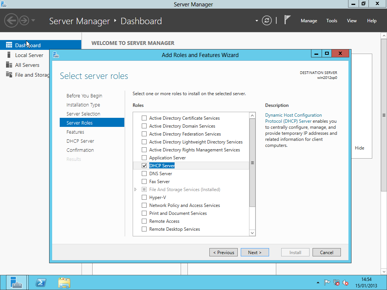Click the roles list scrollbar thumb
Screen dimensions: 387x290
coord(252,163)
